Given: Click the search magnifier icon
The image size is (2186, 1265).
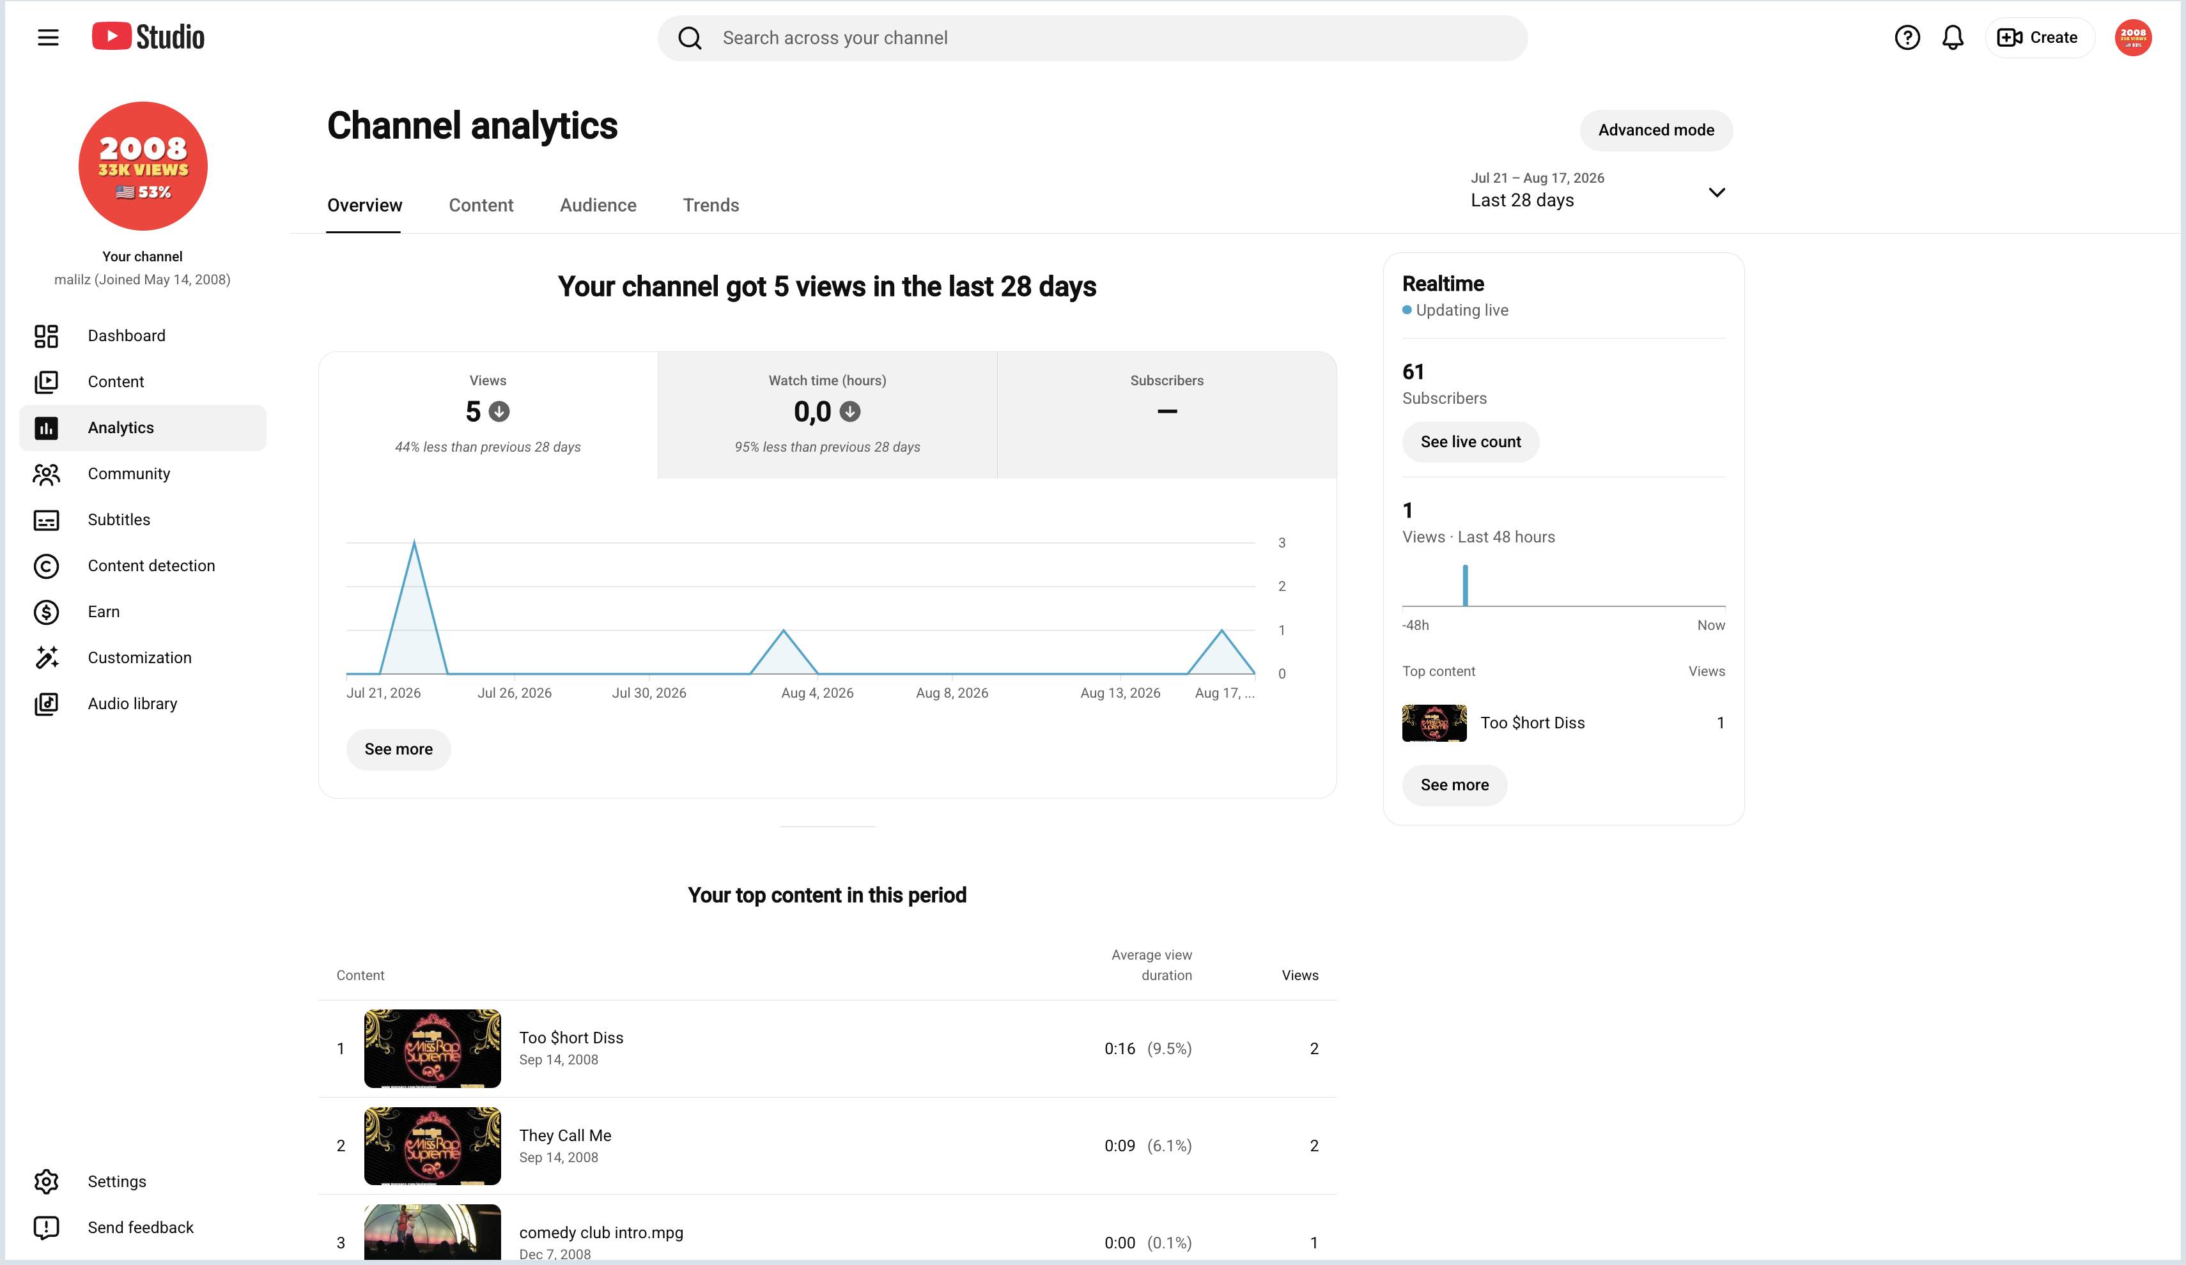Looking at the screenshot, I should click(x=690, y=38).
